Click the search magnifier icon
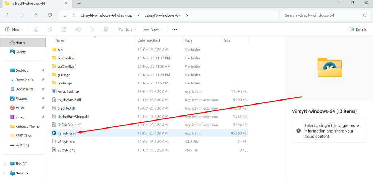The width and height of the screenshot is (373, 181). pyautogui.click(x=364, y=15)
